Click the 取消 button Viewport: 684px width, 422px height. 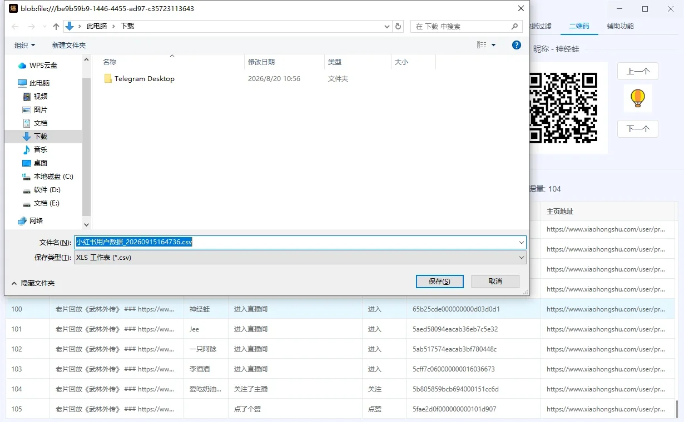(495, 281)
